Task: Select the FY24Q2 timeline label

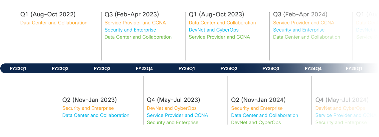Action: pos(229,68)
